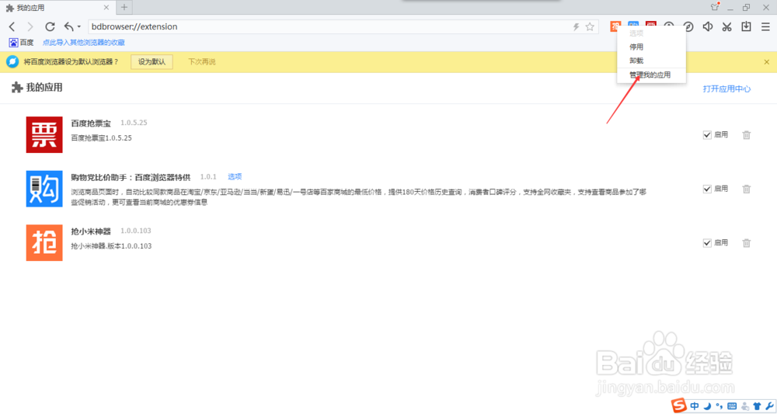Click the Sogou user account icon
Viewport: 777px width, 414px height.
coord(745,406)
